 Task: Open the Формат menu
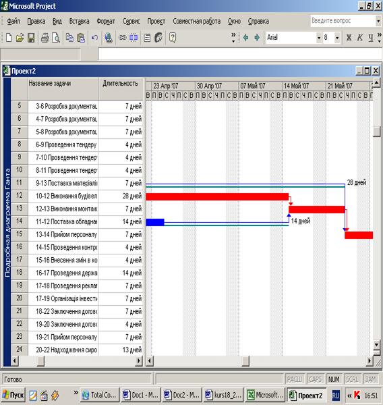point(106,21)
